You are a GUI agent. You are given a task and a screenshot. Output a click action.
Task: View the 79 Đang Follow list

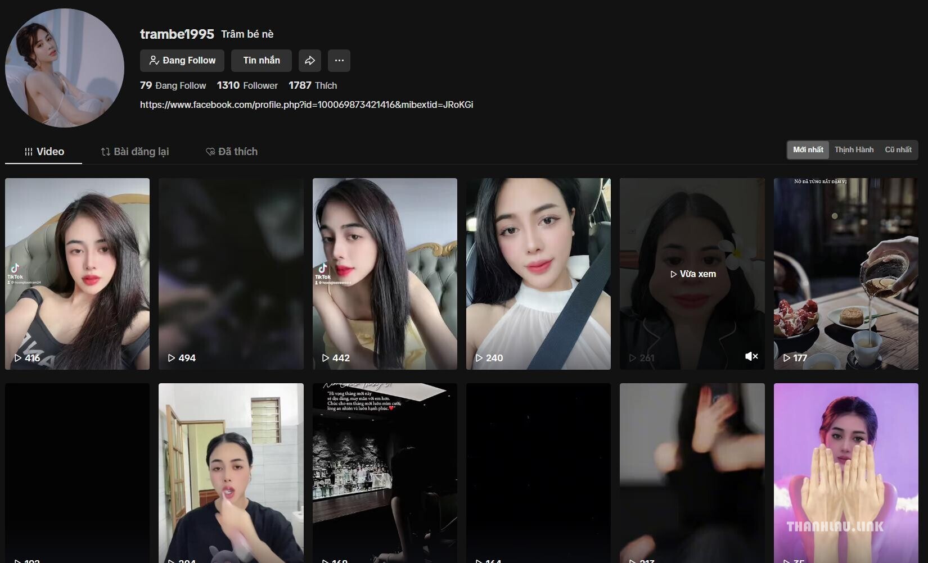(173, 85)
